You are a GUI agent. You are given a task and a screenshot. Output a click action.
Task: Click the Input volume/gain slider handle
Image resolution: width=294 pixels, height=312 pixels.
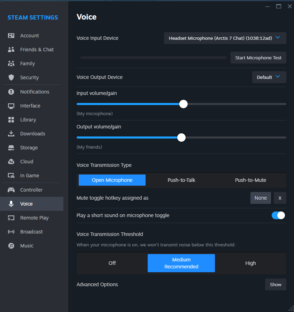click(x=183, y=104)
